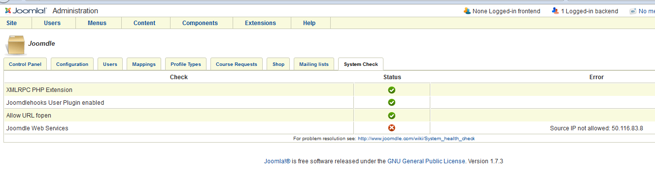Click the Source IP not allowed error text
The width and height of the screenshot is (655, 179).
[x=596, y=128]
